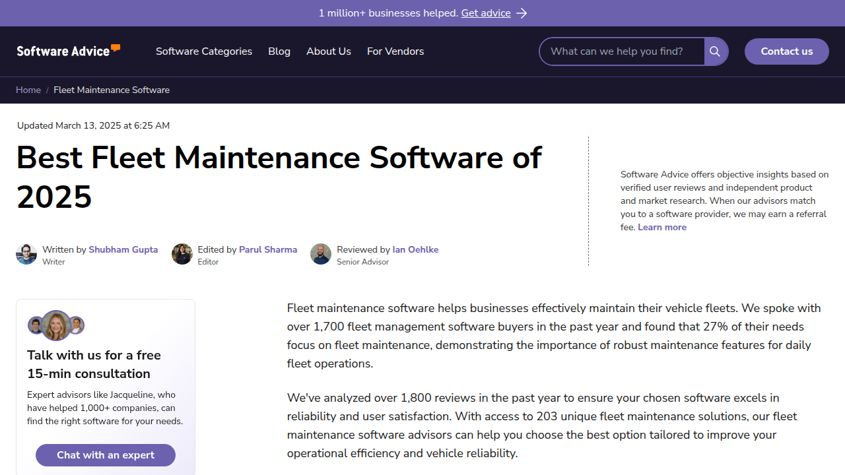845x475 pixels.
Task: Go to Home breadcrumb
Action: [28, 90]
